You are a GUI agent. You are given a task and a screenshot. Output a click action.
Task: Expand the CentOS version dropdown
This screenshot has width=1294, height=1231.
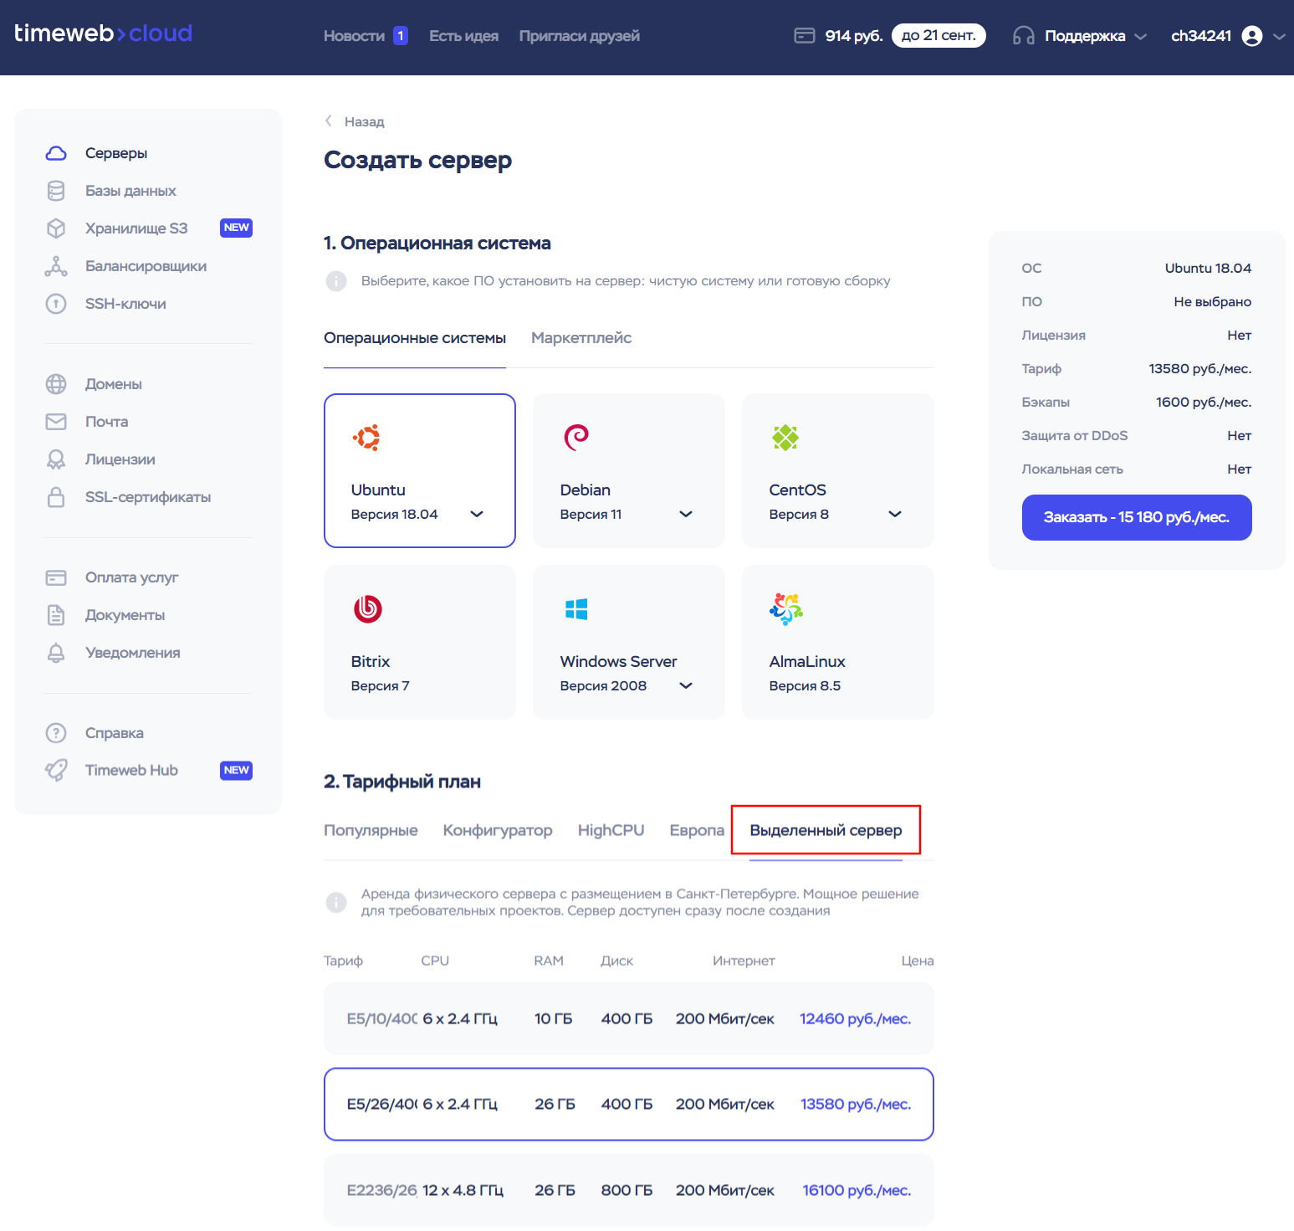895,514
